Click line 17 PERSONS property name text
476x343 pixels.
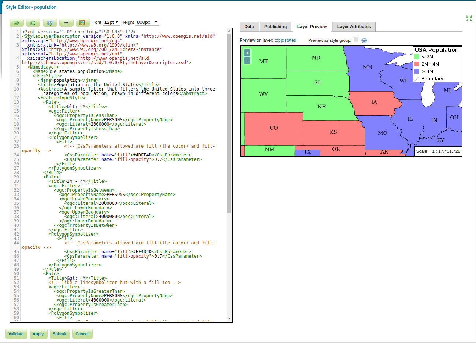coord(113,120)
